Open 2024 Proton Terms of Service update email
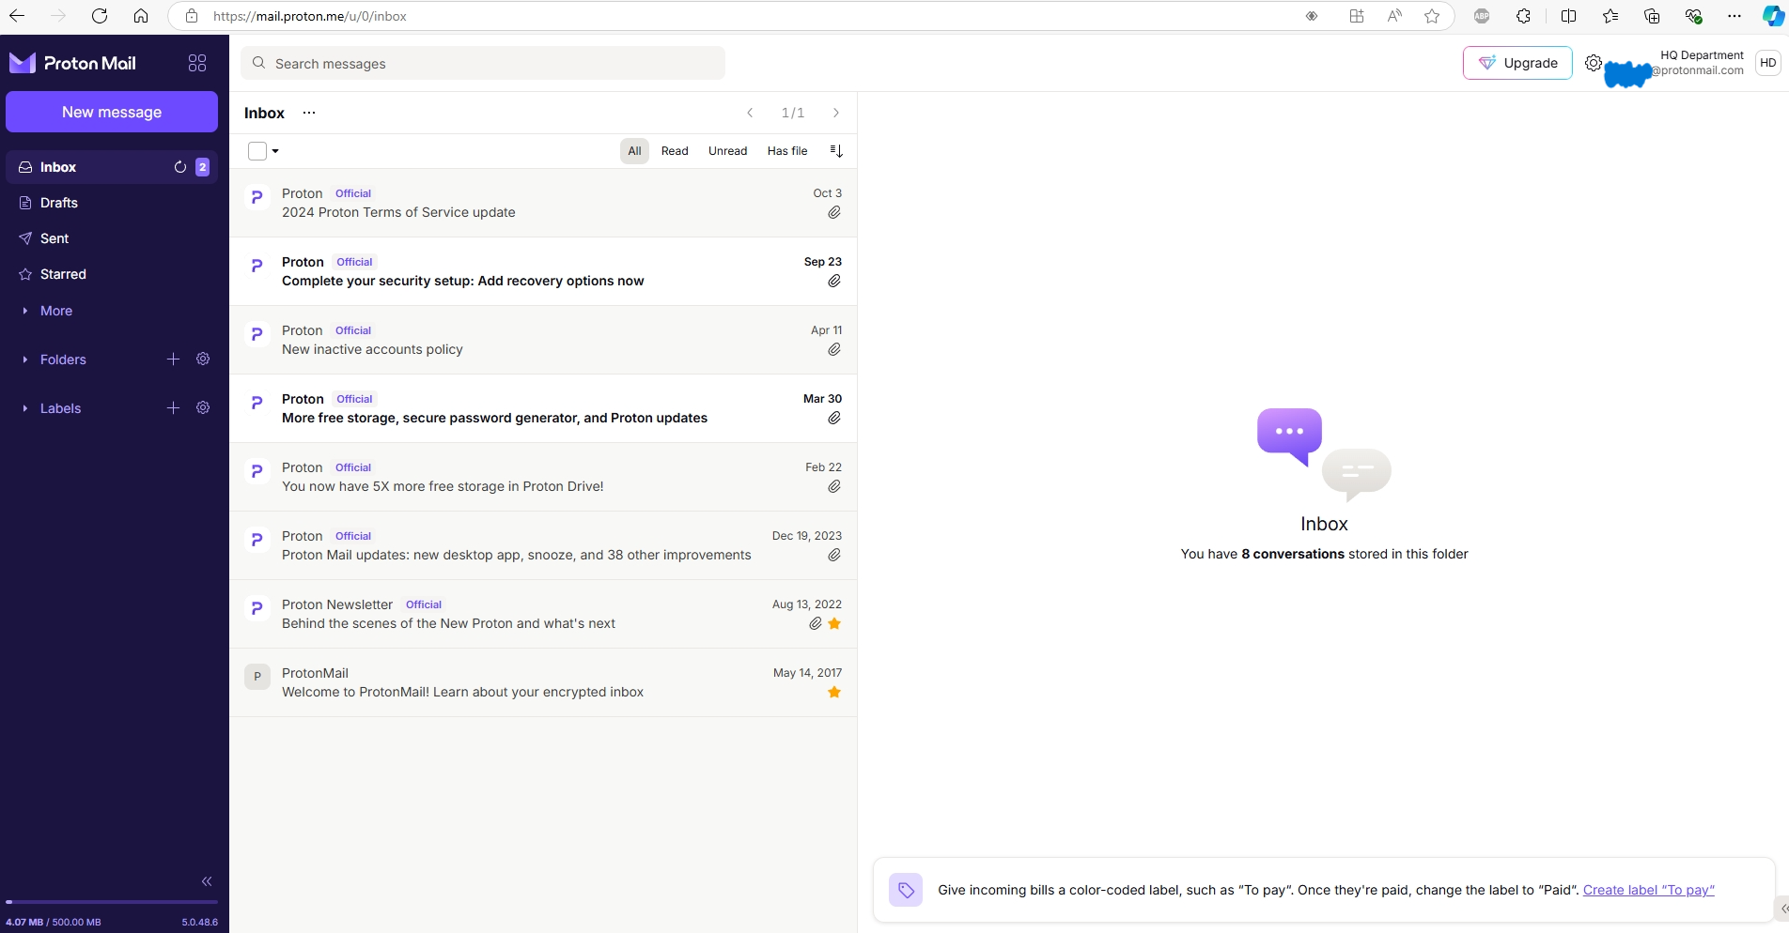 (x=543, y=203)
